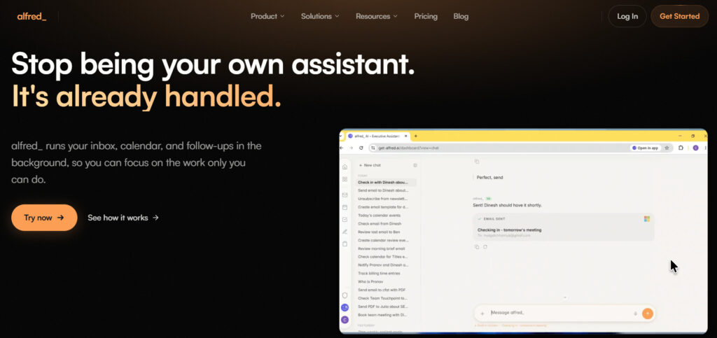Click the microphone icon in message box

636,314
